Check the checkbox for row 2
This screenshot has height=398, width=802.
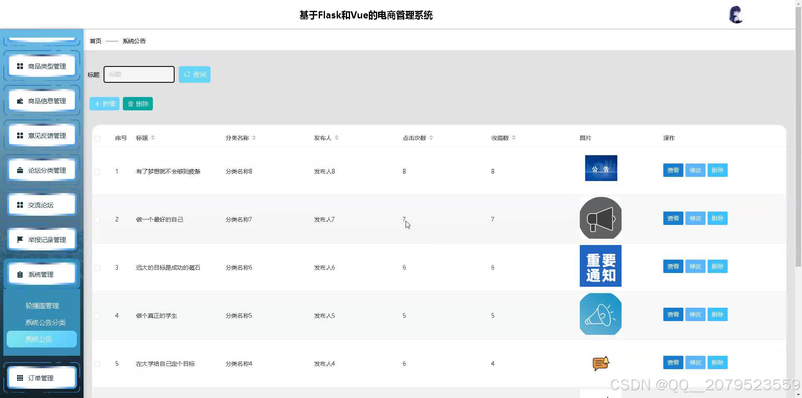coord(97,219)
